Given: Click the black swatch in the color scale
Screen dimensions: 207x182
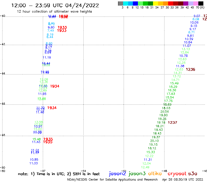Looking at the screenshot, I should tap(201, 3).
